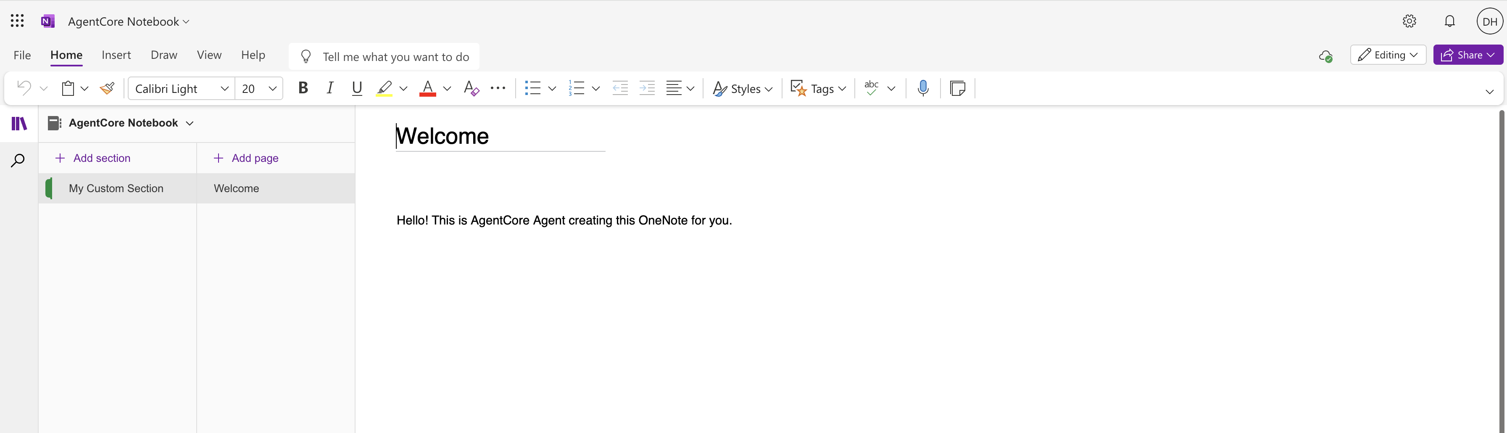1507x433 pixels.
Task: Select the My Custom Section
Action: click(x=118, y=188)
